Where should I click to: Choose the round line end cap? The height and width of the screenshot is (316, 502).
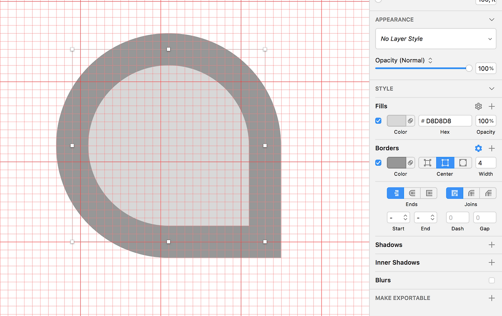coord(412,193)
